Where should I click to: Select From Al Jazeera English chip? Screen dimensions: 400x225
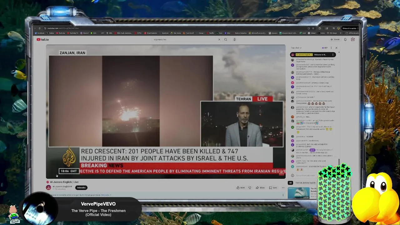(306, 183)
